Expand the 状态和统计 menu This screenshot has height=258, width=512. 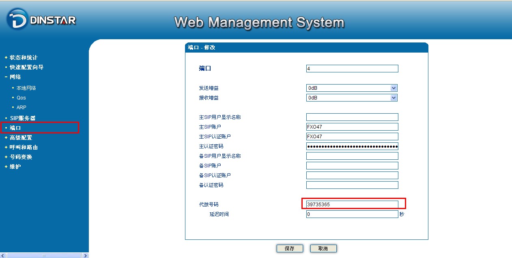[x=23, y=58]
